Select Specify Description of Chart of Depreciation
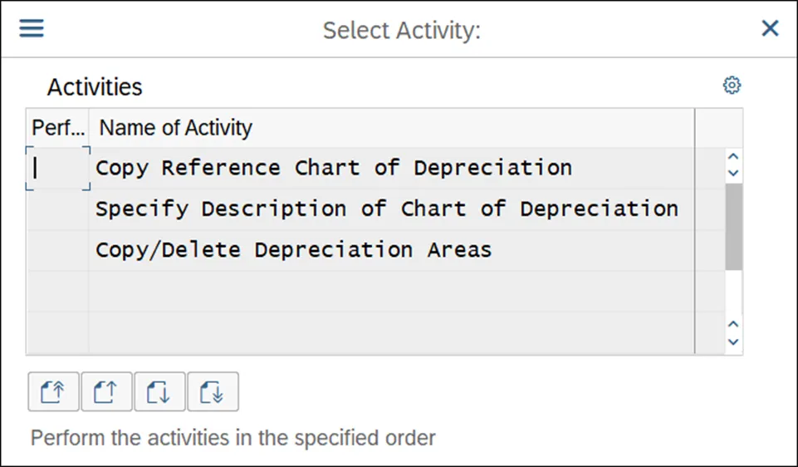Image resolution: width=798 pixels, height=467 pixels. [386, 209]
